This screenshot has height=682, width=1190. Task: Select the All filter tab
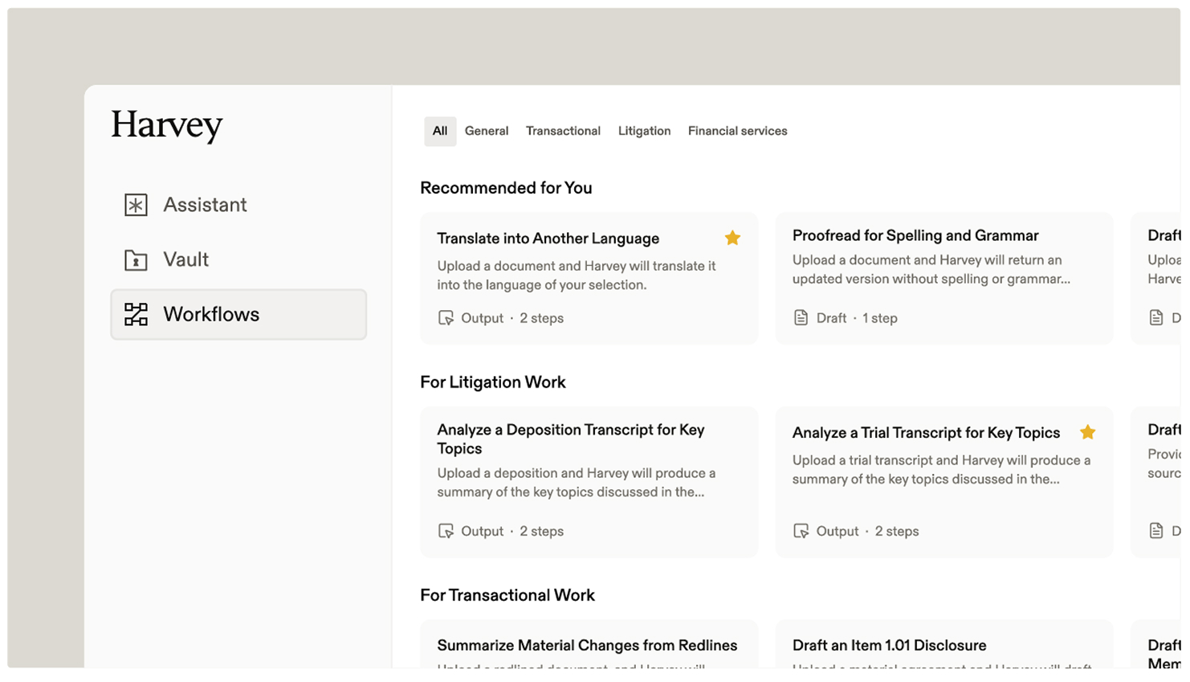pyautogui.click(x=440, y=131)
